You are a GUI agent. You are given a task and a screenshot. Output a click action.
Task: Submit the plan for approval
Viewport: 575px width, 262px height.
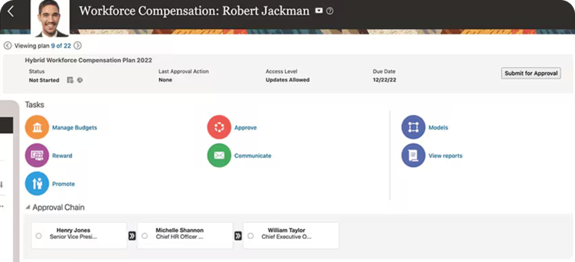pos(531,74)
